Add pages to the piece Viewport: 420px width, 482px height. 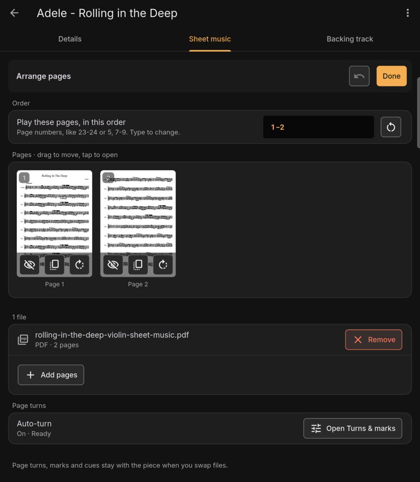(x=51, y=375)
